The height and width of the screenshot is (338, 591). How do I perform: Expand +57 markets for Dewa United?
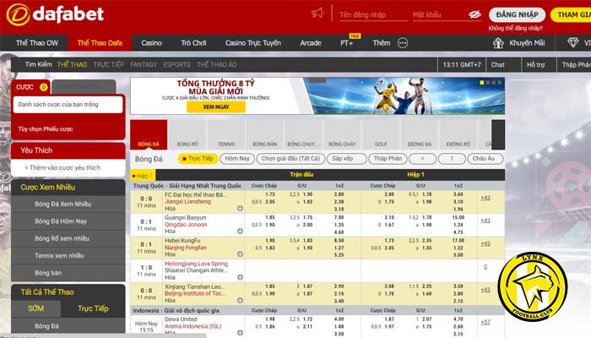(485, 322)
